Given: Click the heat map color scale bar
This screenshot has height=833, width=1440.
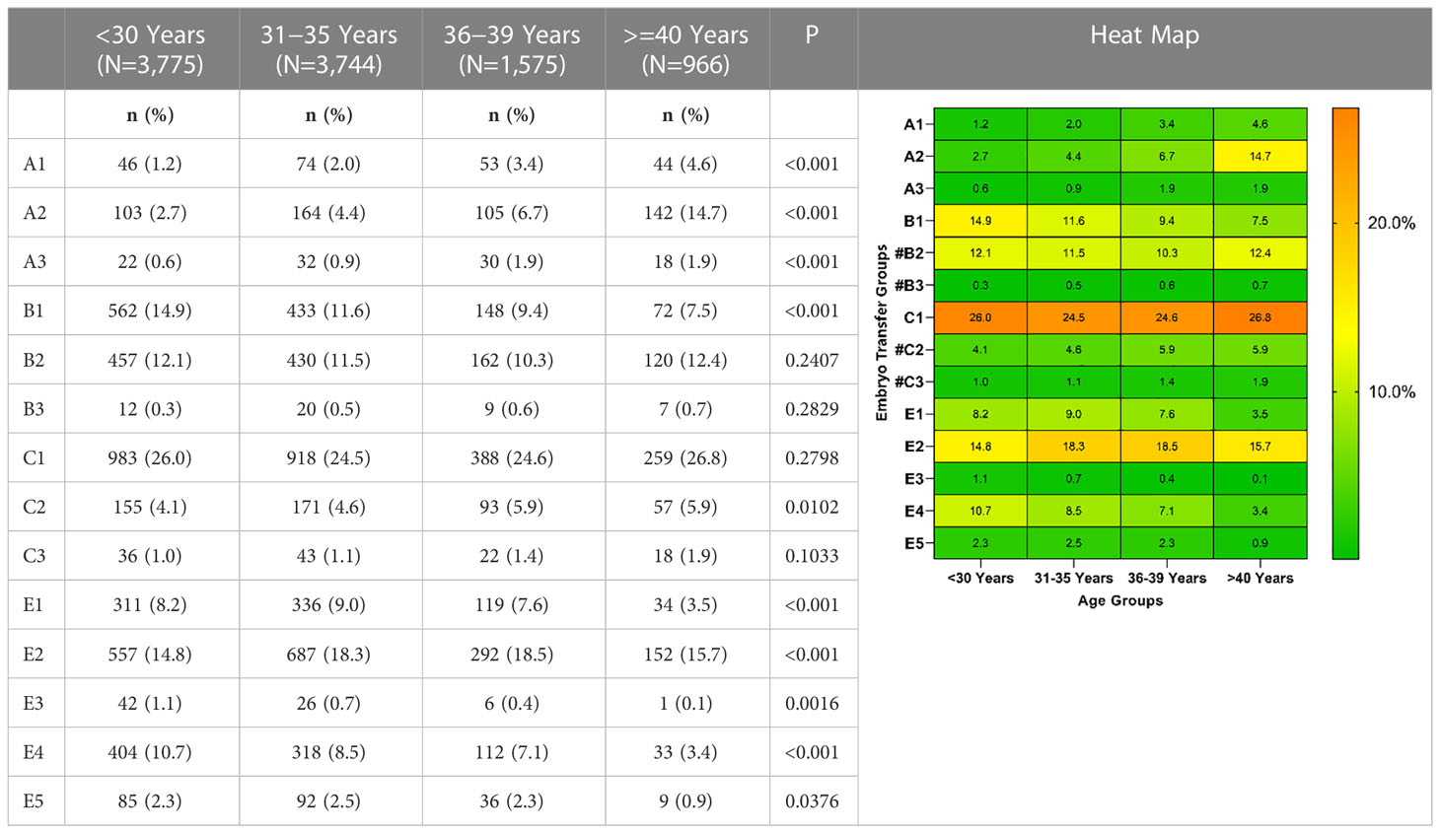Looking at the screenshot, I should coord(1345,333).
